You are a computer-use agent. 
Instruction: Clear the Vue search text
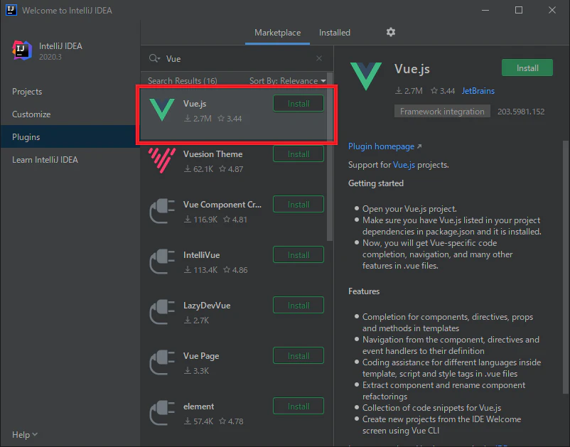coord(319,58)
